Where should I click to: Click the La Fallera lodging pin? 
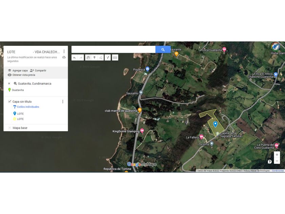[x=202, y=137]
